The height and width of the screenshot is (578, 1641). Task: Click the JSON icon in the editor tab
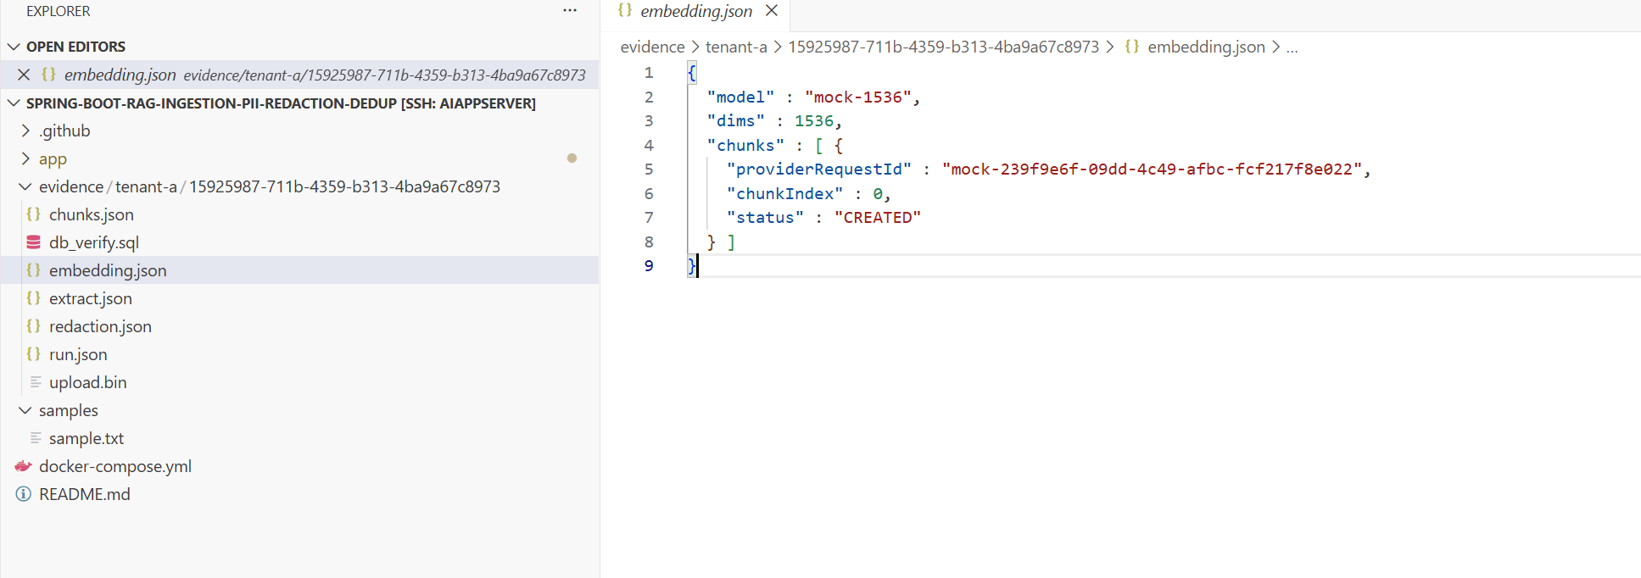coord(625,10)
